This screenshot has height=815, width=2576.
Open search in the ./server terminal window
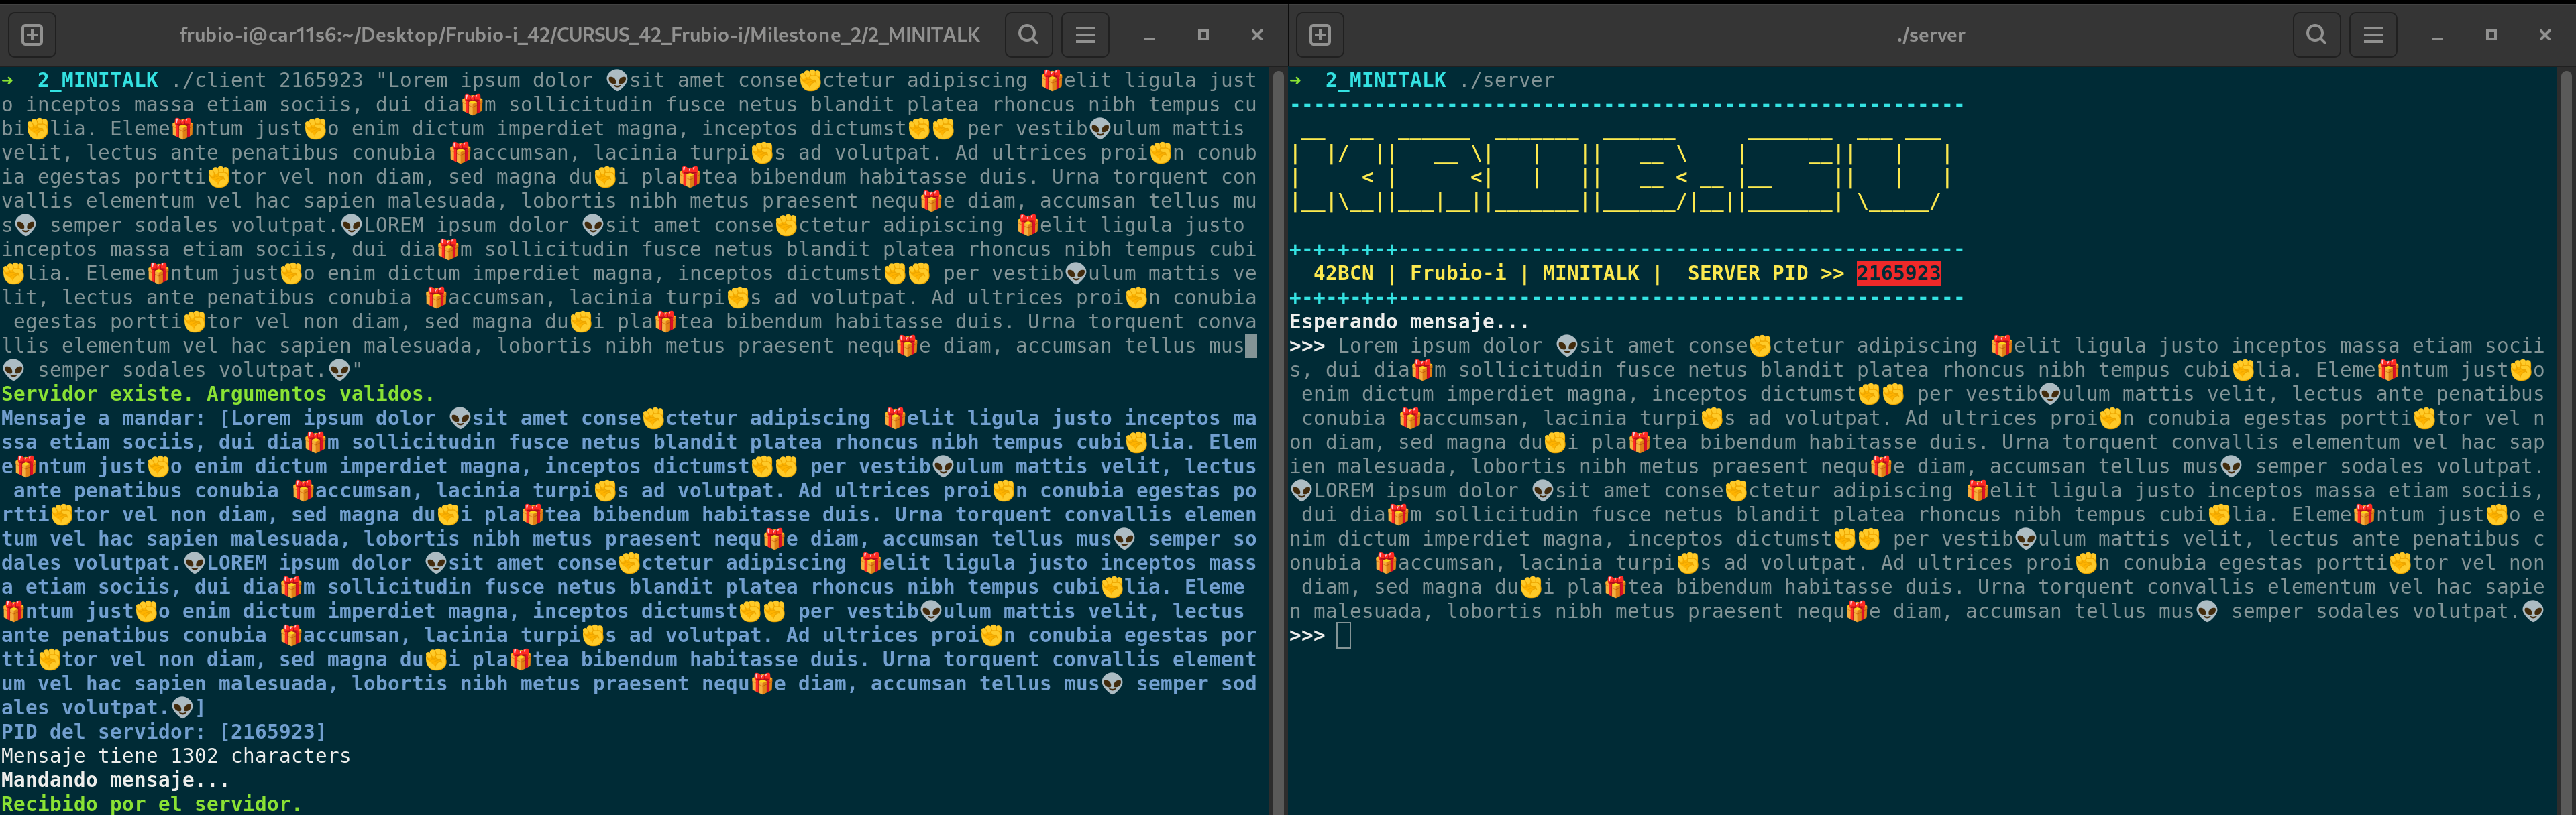2317,34
